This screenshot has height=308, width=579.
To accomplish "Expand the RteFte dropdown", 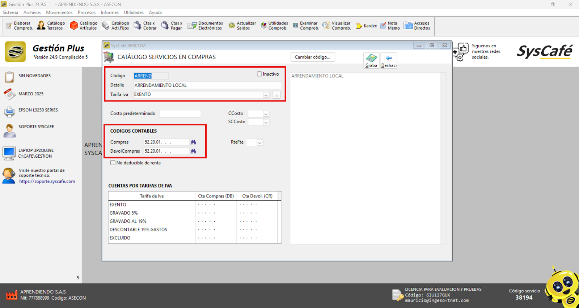I will click(x=259, y=143).
